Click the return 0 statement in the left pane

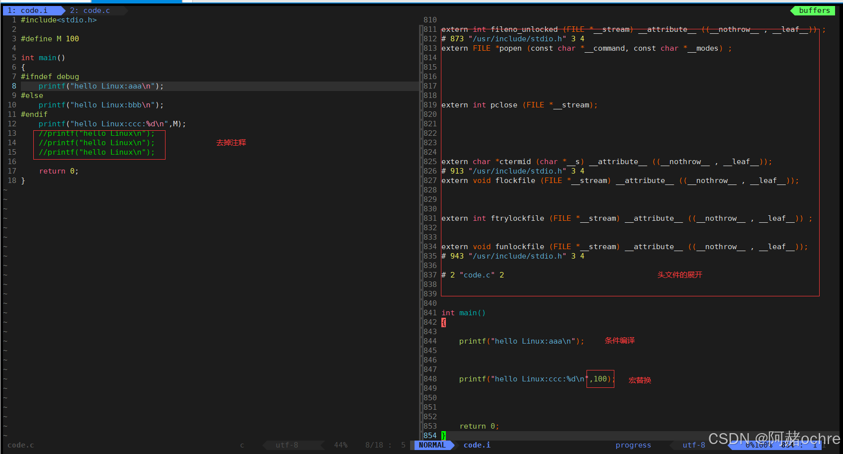(59, 171)
